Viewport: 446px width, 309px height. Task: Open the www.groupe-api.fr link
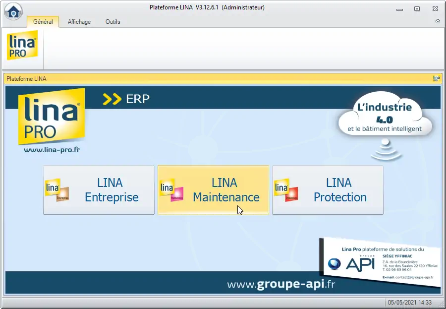coord(281,284)
